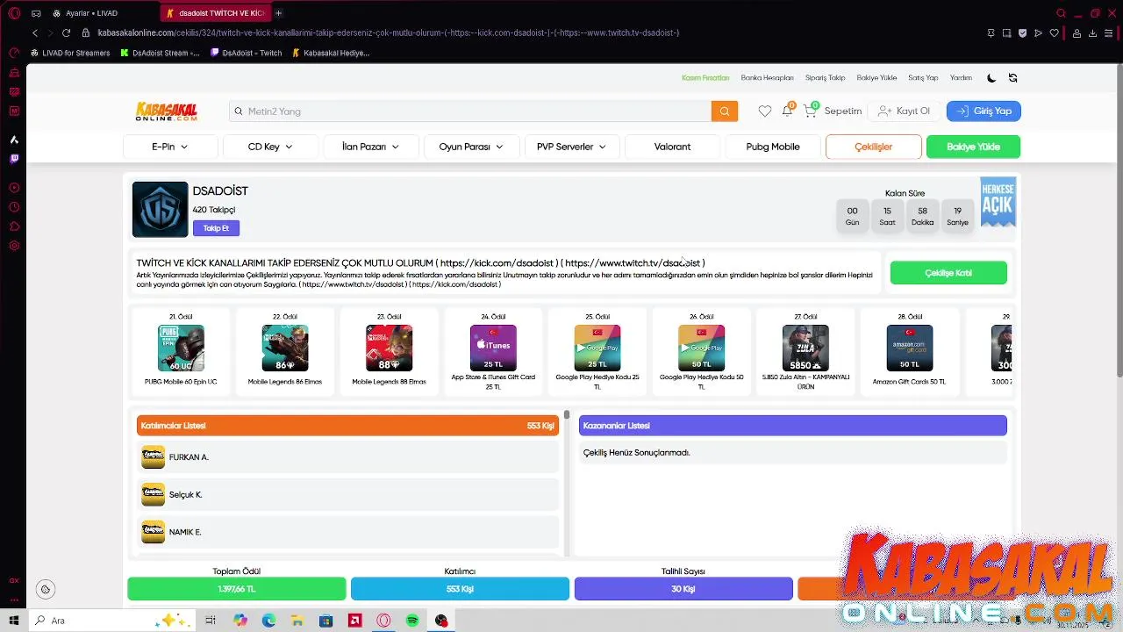The height and width of the screenshot is (632, 1123).
Task: Click participant FURKAN A. row
Action: click(x=348, y=457)
